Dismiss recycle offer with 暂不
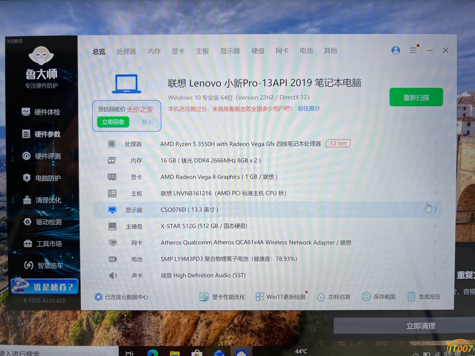The image size is (475, 356). (147, 122)
